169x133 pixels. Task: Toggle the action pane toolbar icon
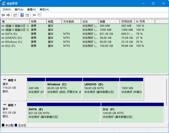tap(27, 15)
